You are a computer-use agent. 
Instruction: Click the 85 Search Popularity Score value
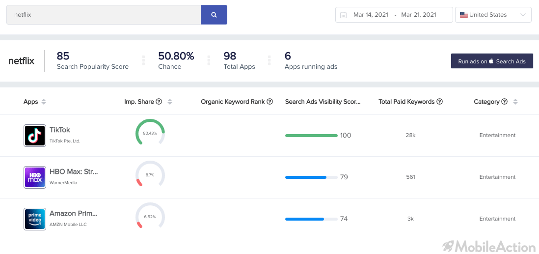point(63,56)
